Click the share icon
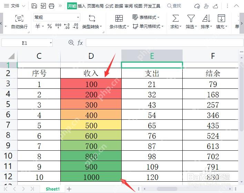The image size is (244, 193). [215, 6]
